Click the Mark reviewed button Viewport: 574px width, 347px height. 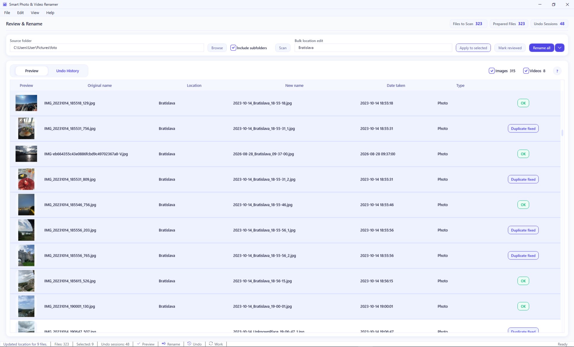click(510, 48)
